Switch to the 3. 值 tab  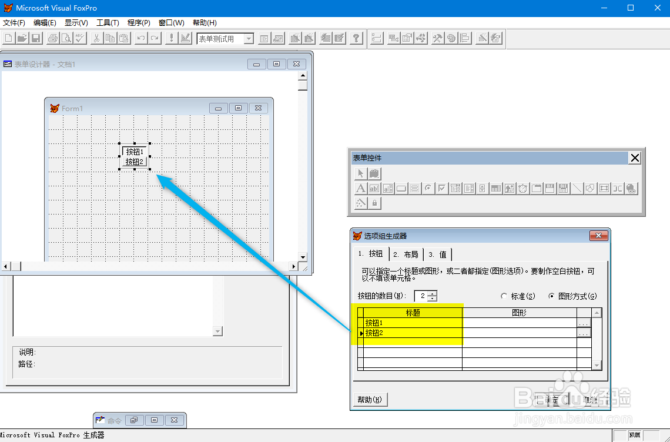point(437,255)
